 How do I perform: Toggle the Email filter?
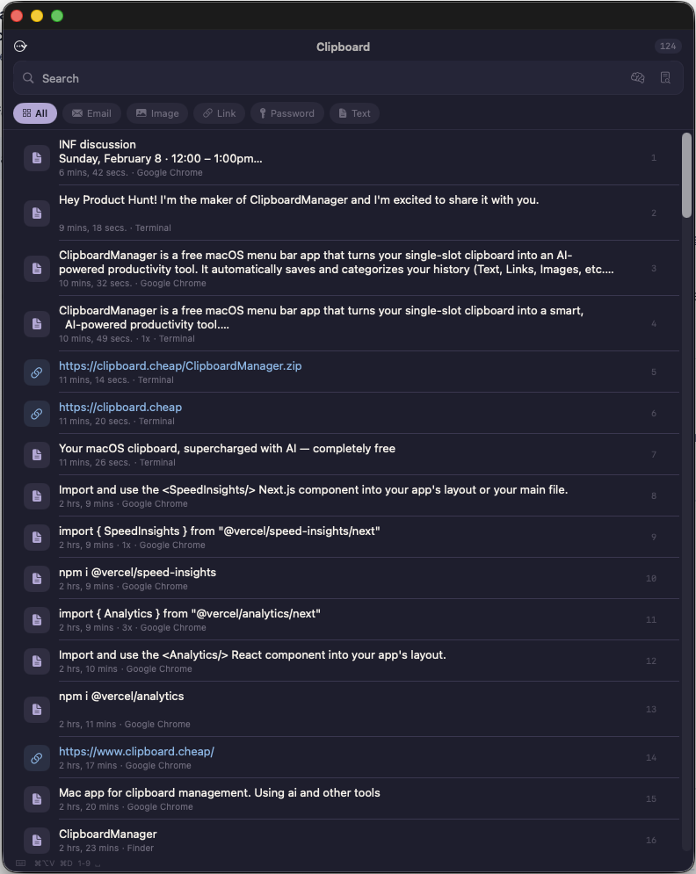coord(91,112)
